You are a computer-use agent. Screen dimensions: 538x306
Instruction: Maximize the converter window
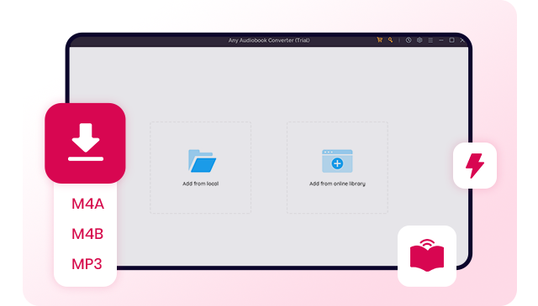[452, 40]
